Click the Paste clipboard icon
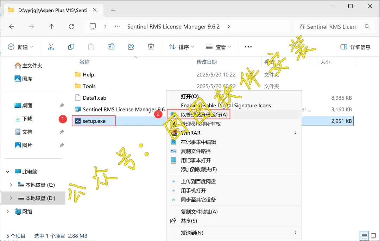This screenshot has height=241, width=380. 91,47
